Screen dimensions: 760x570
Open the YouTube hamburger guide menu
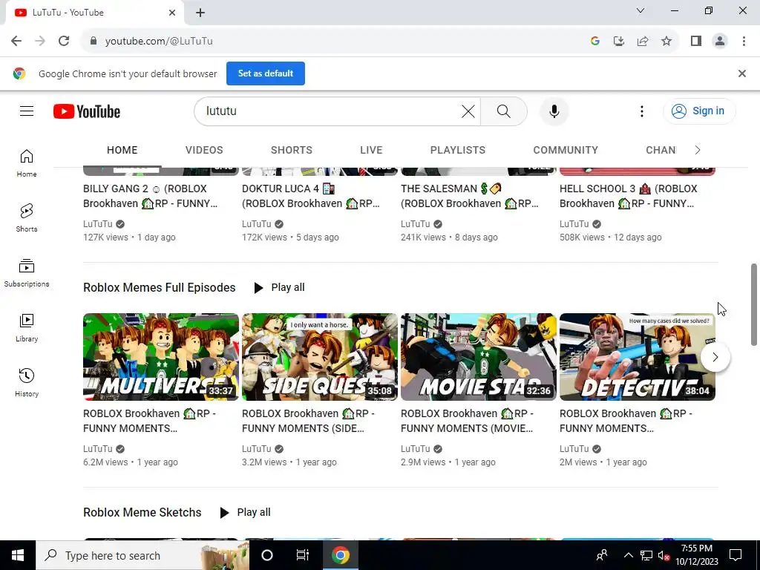(x=27, y=111)
